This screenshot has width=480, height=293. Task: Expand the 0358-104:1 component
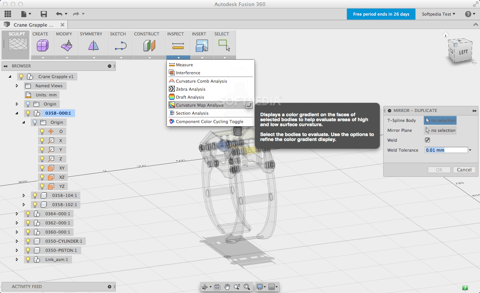click(24, 195)
